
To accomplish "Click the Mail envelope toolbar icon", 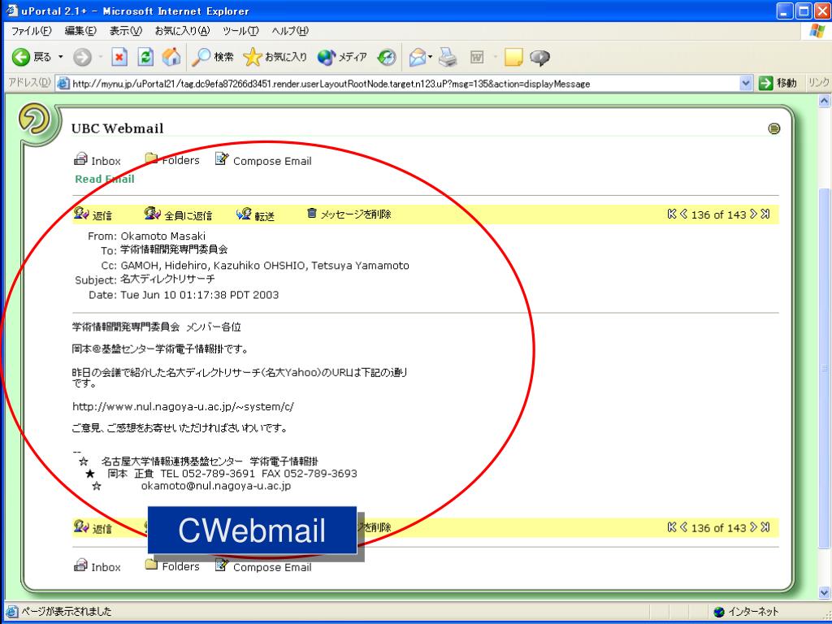I will pos(418,57).
